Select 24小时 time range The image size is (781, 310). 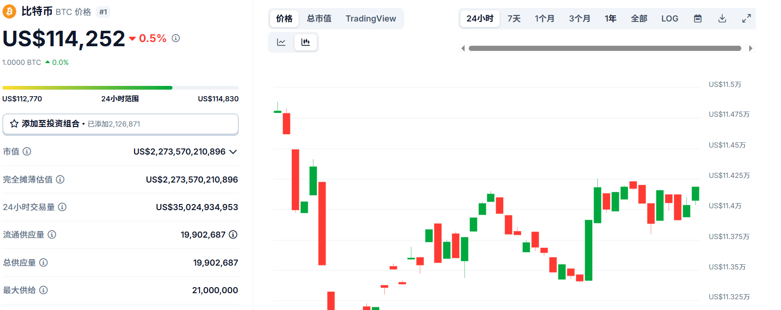pyautogui.click(x=480, y=19)
